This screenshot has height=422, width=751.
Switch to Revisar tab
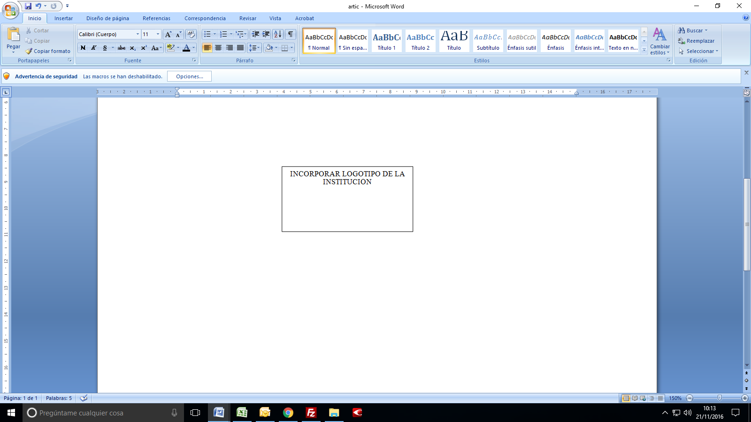(x=247, y=18)
